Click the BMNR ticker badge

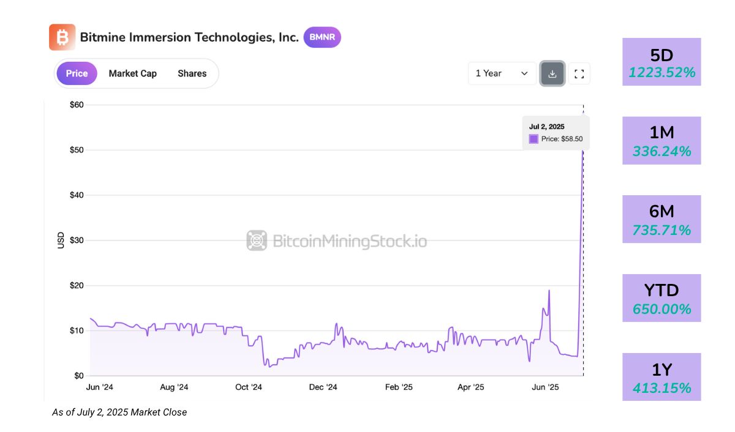[x=322, y=37]
